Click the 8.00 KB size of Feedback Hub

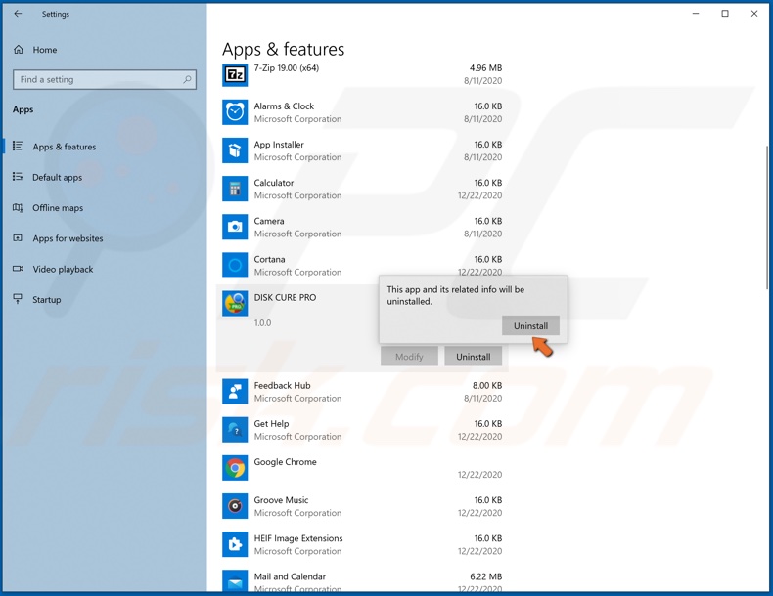pyautogui.click(x=487, y=385)
